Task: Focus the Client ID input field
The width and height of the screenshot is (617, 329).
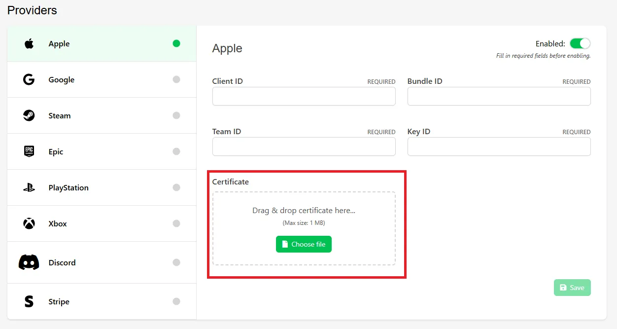Action: [304, 96]
